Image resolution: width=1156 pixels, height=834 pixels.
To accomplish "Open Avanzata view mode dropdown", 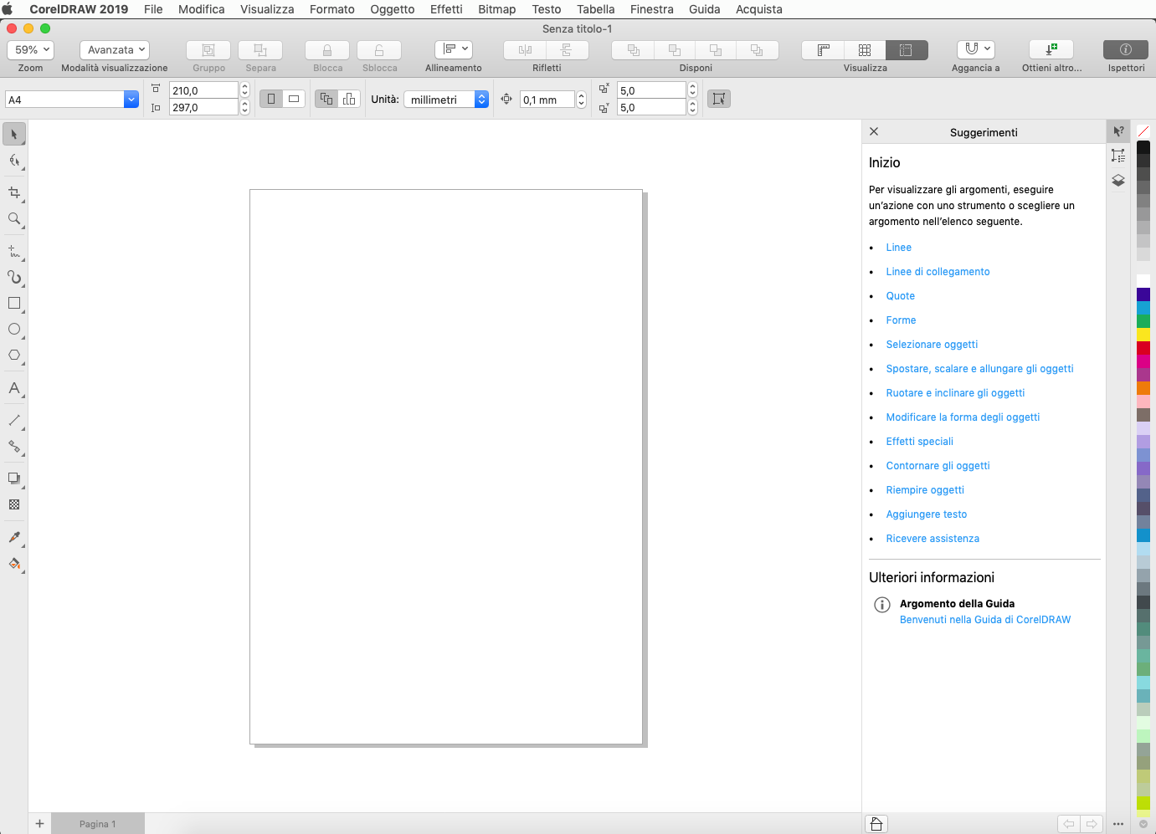I will click(x=115, y=50).
